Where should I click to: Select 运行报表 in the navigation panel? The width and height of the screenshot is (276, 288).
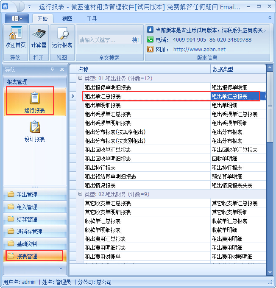[x=35, y=102]
